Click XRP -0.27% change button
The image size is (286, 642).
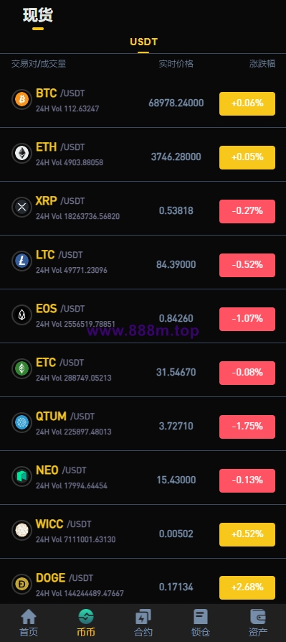247,211
